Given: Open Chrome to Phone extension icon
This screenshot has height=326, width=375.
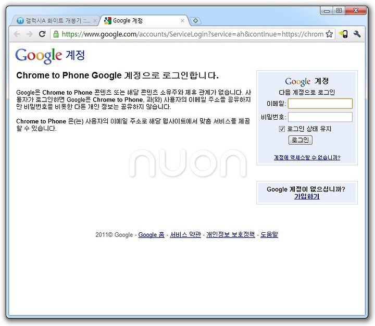Looking at the screenshot, I should (344, 34).
